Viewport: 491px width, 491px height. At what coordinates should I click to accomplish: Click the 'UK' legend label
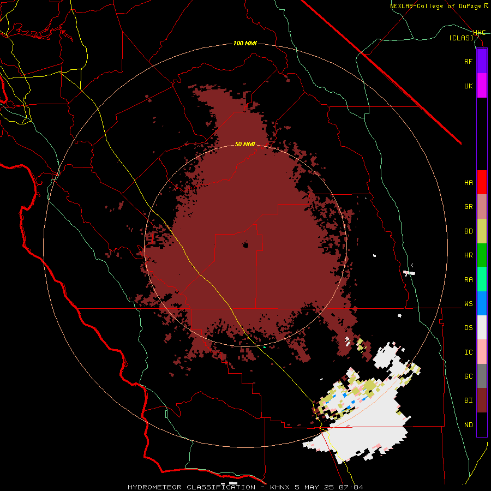point(468,86)
